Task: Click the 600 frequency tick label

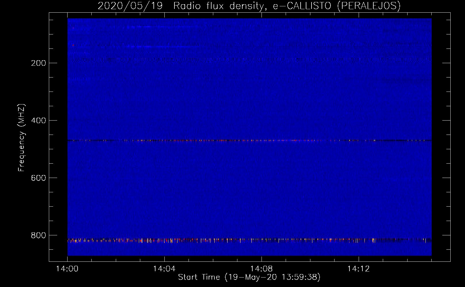Action: 39,178
